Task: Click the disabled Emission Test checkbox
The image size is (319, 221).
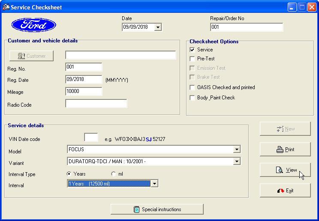Action: (x=192, y=68)
